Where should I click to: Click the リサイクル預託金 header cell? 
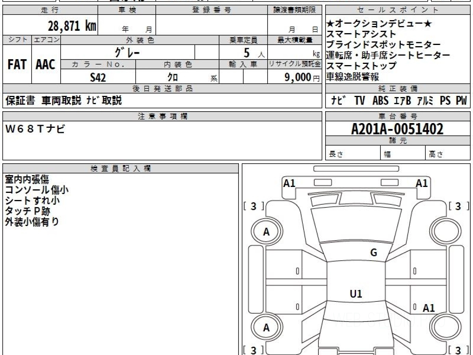click(294, 64)
